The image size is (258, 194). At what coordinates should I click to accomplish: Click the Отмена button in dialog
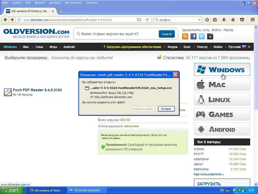tap(166, 109)
